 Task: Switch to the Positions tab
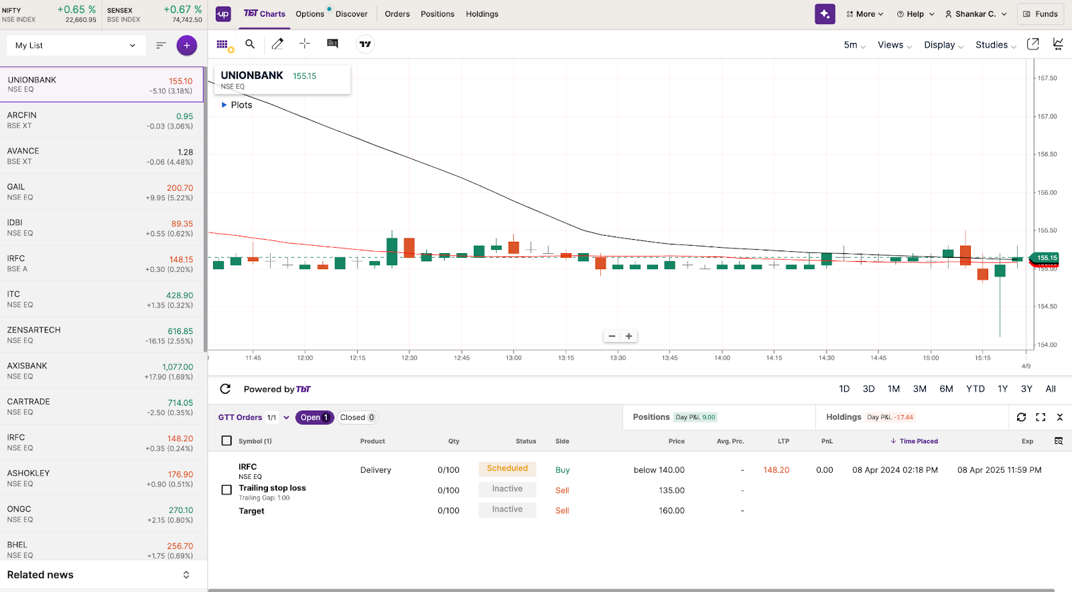point(651,417)
